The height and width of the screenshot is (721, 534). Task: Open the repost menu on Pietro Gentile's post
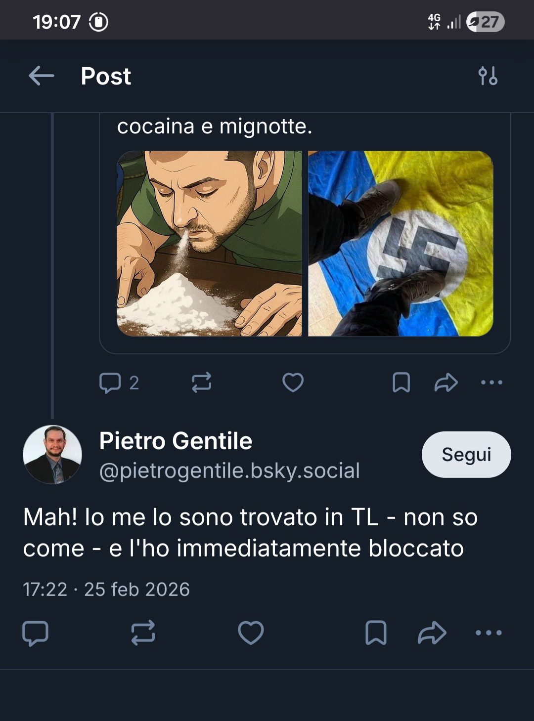[x=143, y=633]
